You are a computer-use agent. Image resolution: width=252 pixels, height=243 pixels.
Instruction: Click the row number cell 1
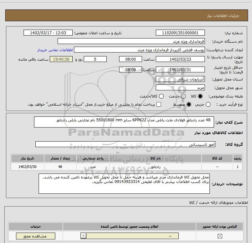click(x=238, y=167)
